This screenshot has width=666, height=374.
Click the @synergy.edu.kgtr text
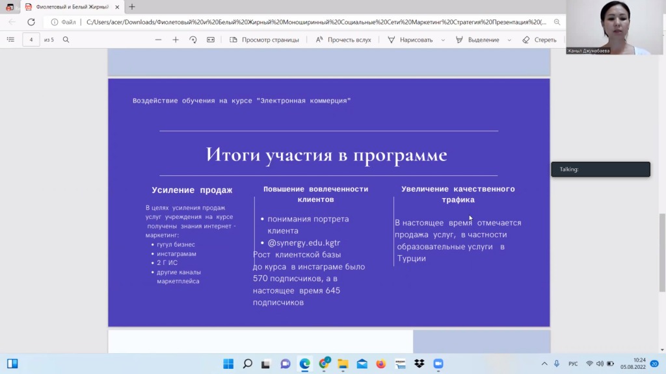[304, 243]
